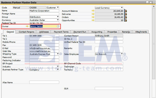Open Deliveries link arrow
This screenshot has width=156, height=98.
click(x=93, y=14)
